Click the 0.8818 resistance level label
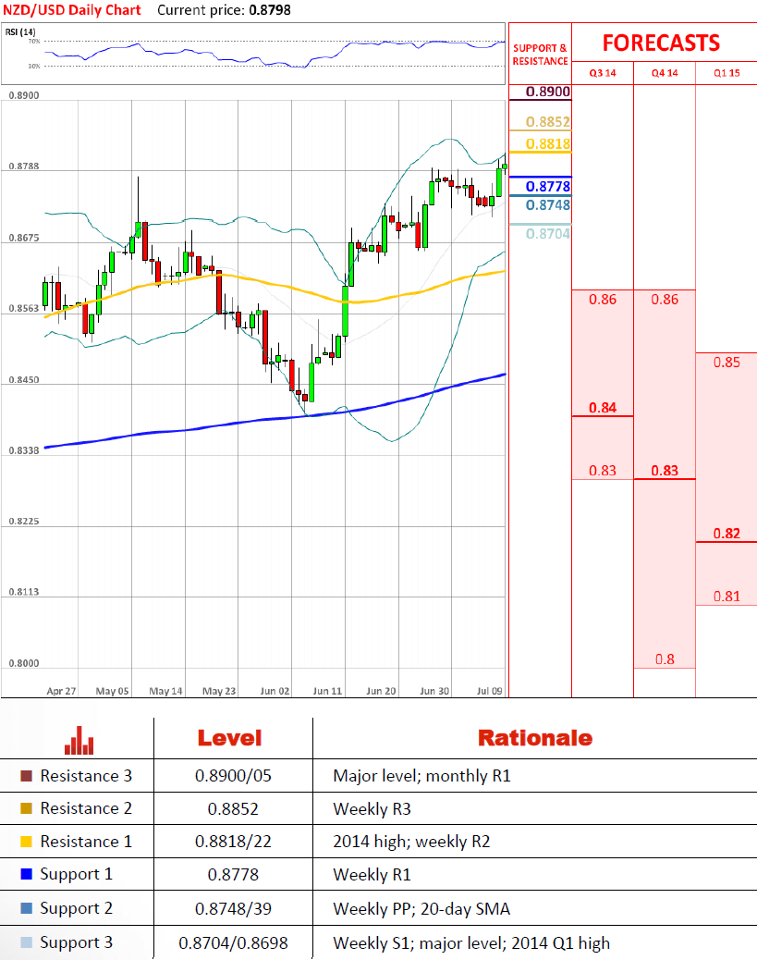 [x=548, y=144]
